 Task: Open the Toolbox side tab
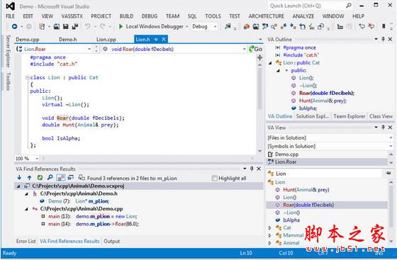pos(8,81)
